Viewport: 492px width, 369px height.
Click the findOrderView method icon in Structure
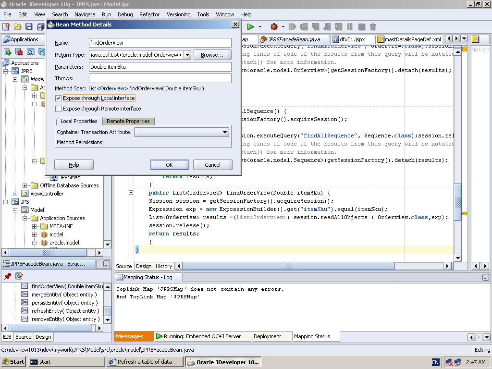25,286
